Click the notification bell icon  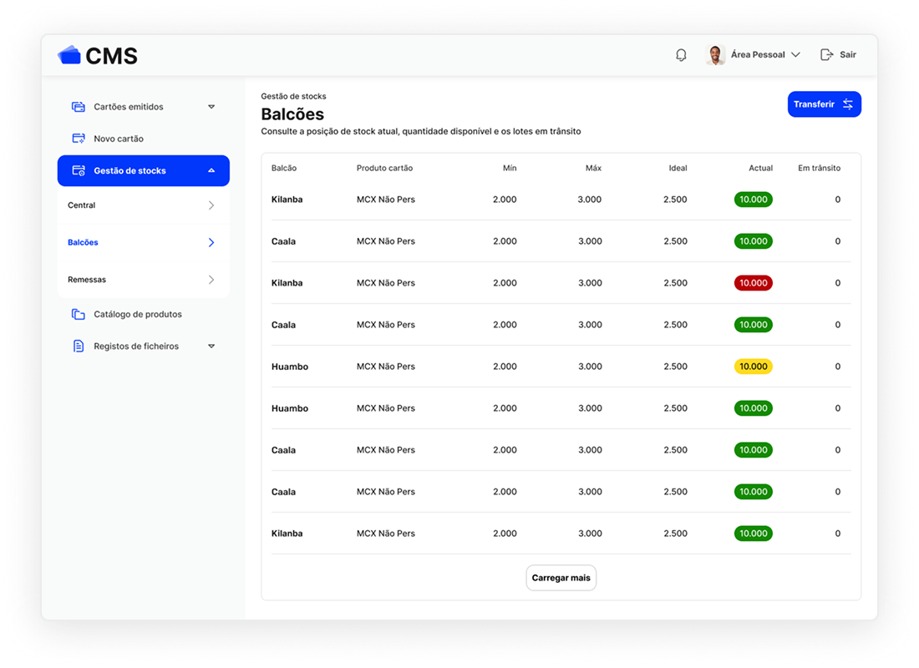[x=681, y=55]
